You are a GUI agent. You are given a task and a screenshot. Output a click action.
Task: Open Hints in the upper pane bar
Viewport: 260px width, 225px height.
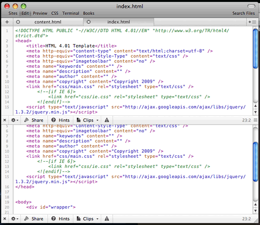(60, 120)
